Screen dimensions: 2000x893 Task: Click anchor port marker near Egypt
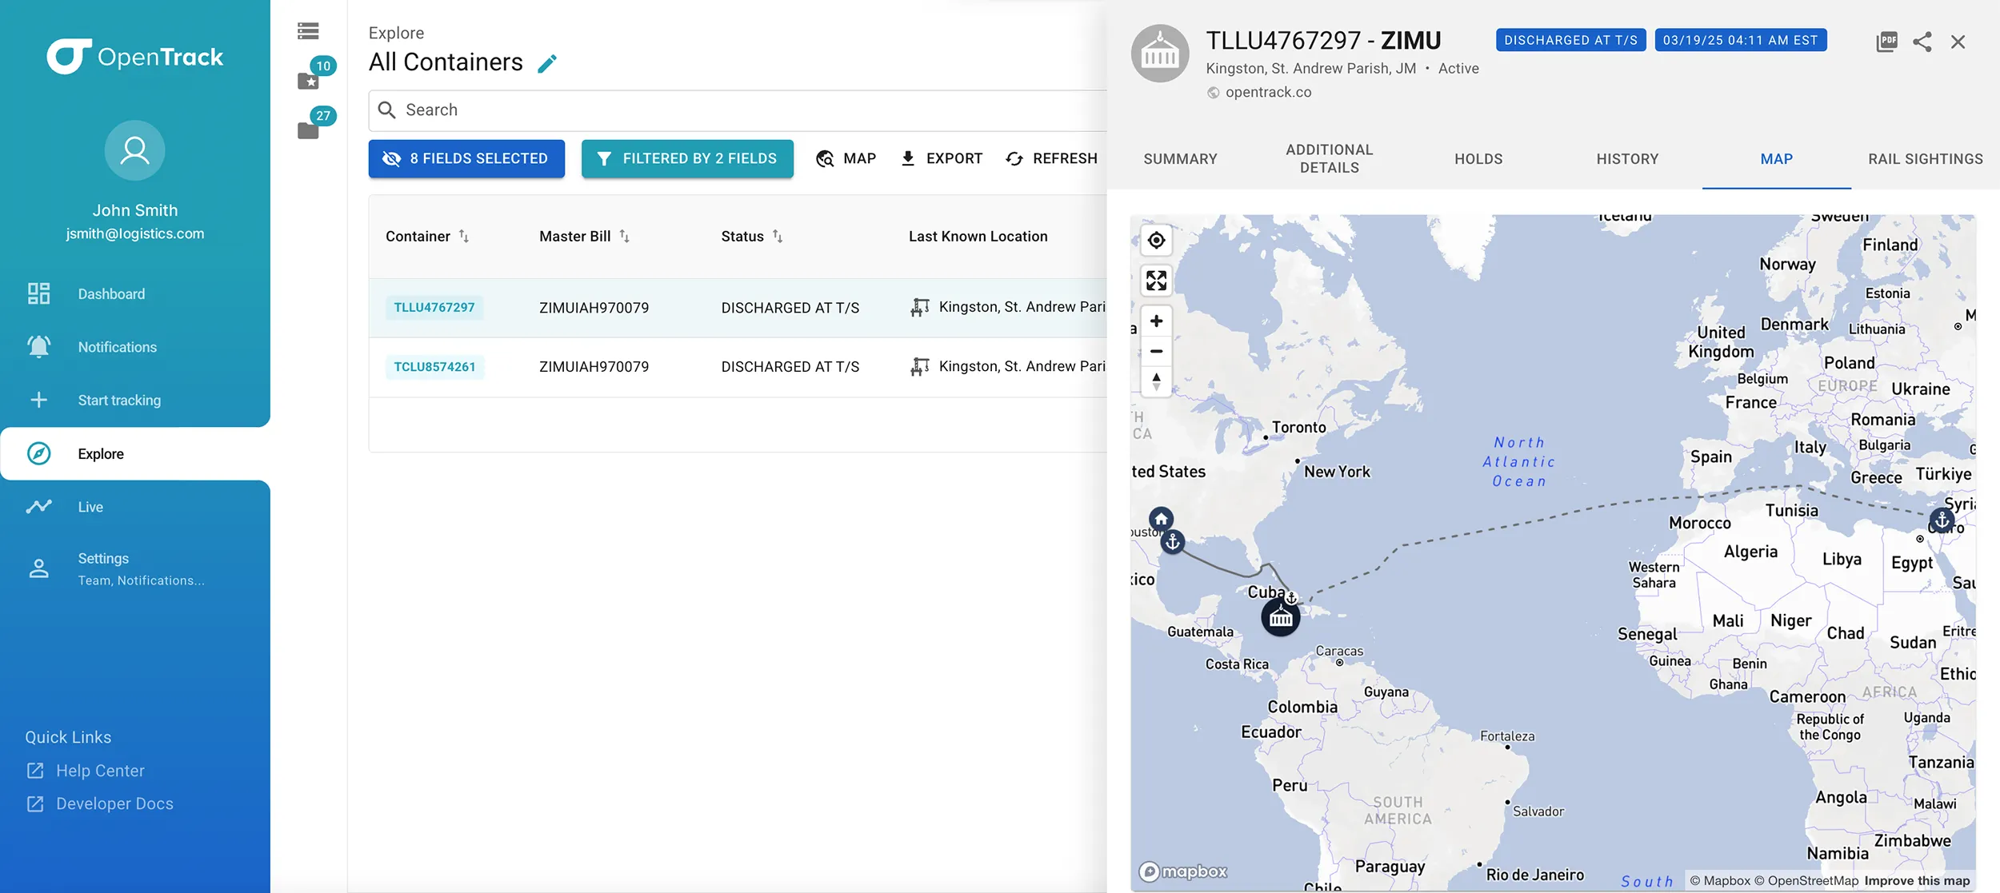pos(1942,520)
